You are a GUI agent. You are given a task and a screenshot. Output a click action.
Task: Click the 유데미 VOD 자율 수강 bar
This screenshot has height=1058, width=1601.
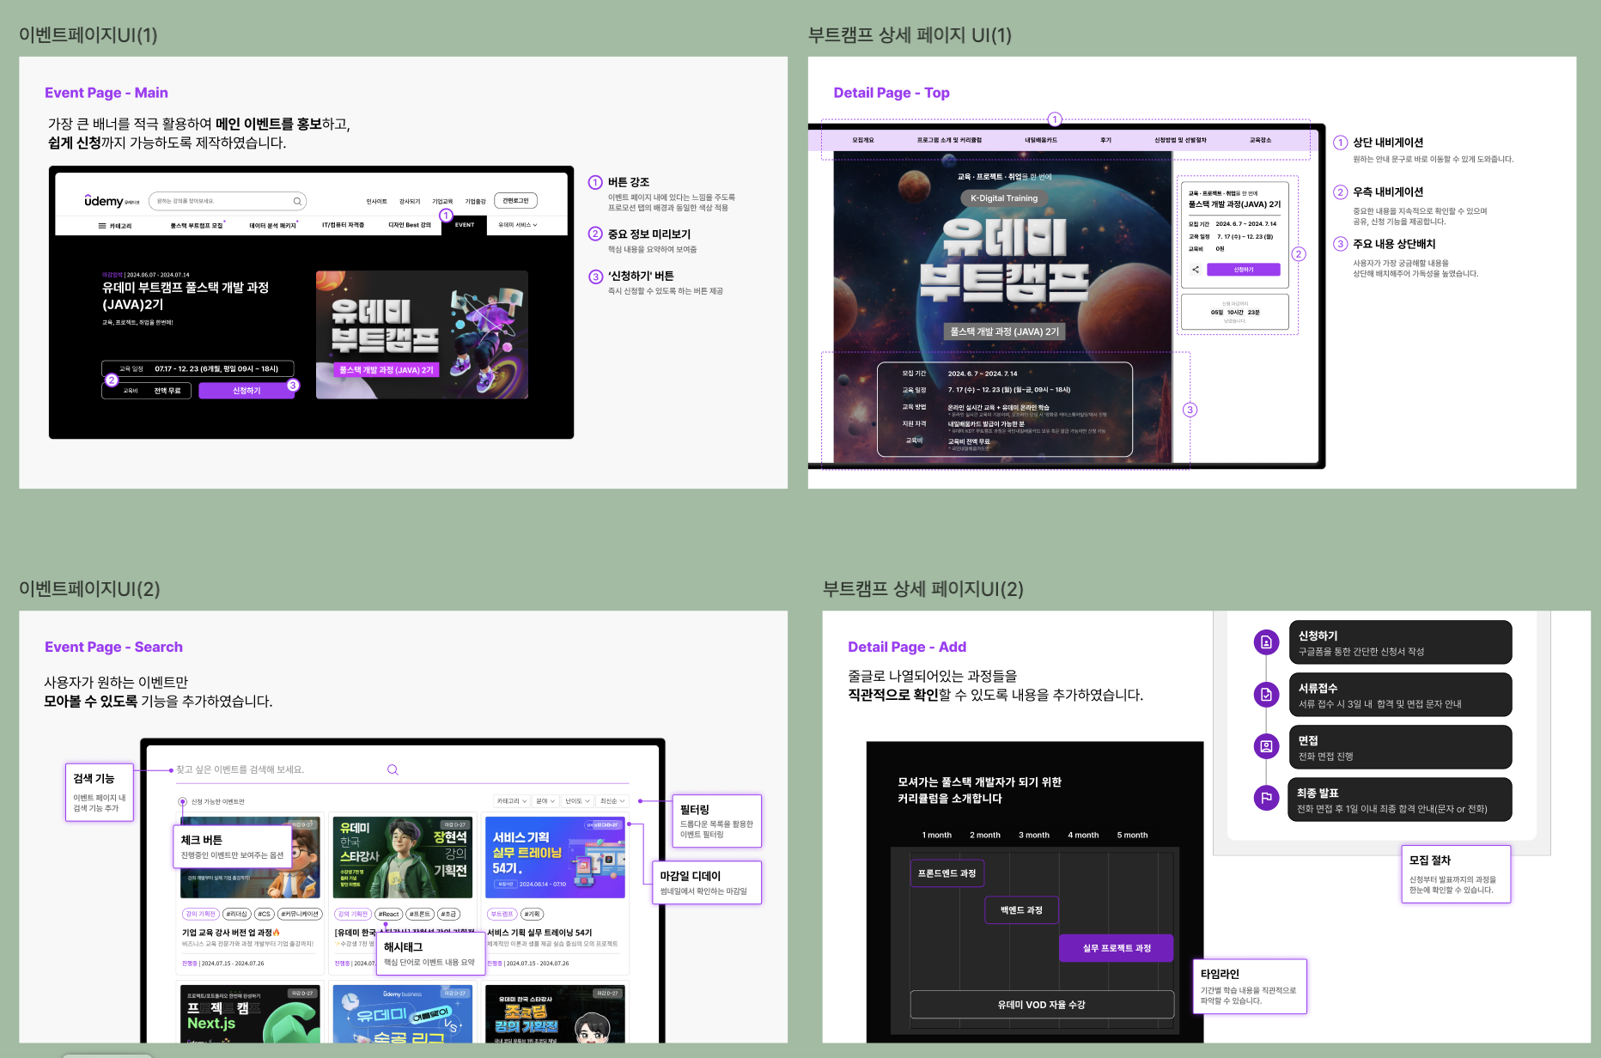coord(1042,1005)
